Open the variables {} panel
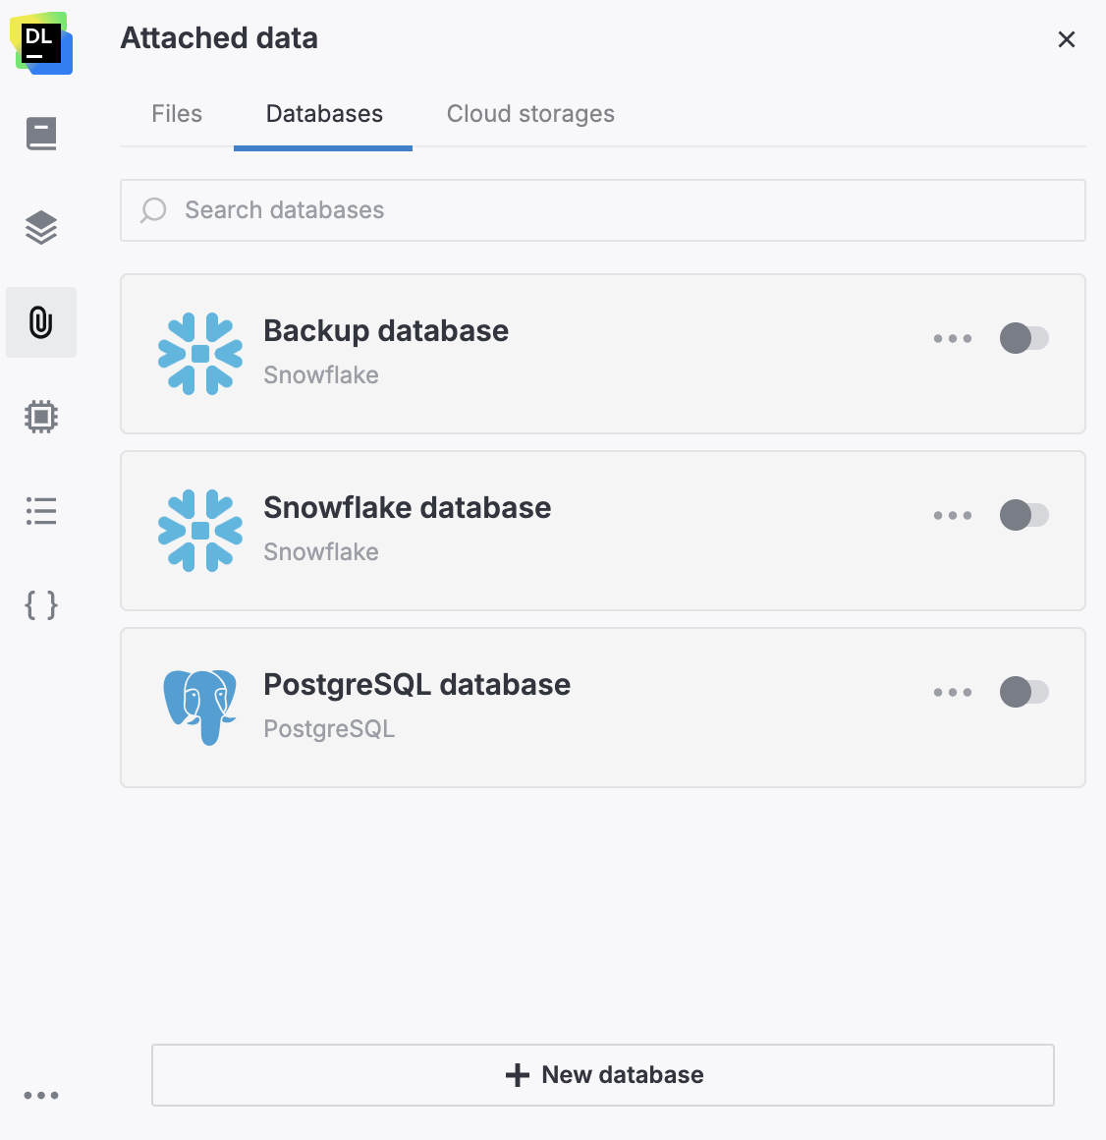 [41, 605]
